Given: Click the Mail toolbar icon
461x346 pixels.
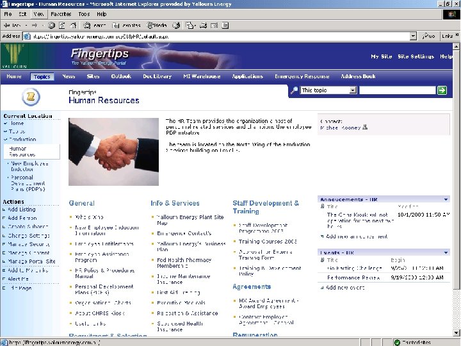Looking at the screenshot, I should [189, 26].
